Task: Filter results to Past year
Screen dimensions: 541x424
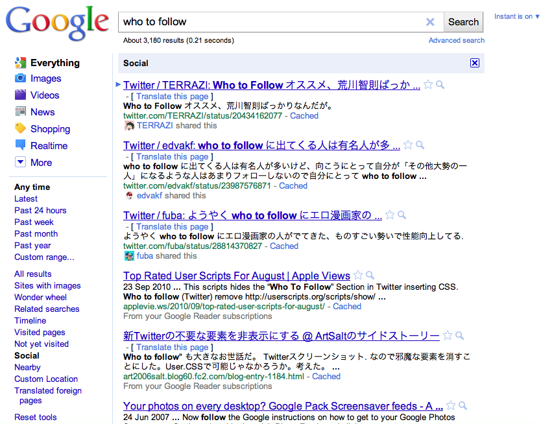Action: [x=32, y=246]
